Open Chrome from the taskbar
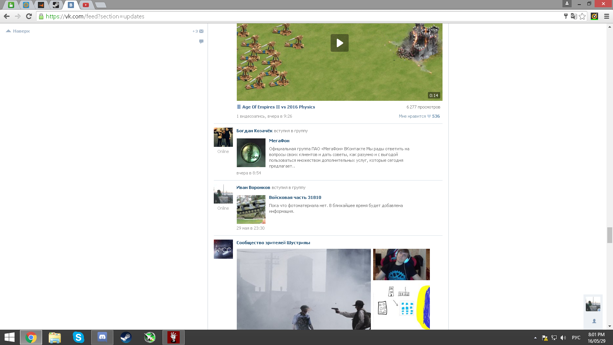 [31, 337]
